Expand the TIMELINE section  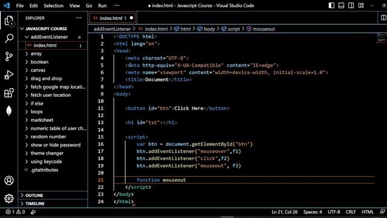[53, 203]
